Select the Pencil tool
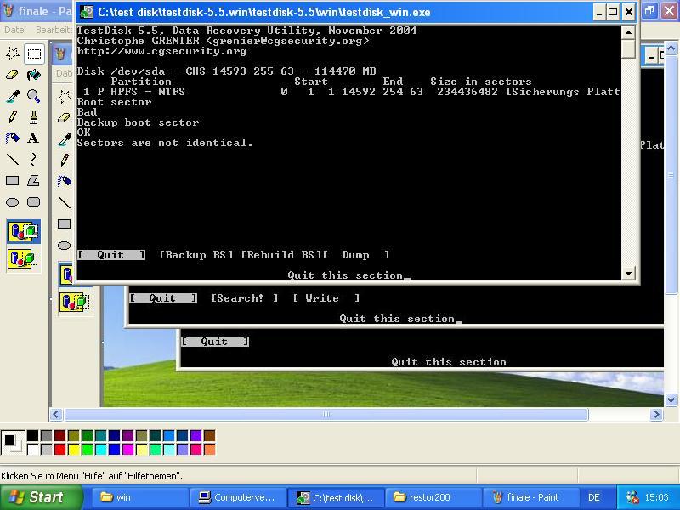 [x=12, y=117]
